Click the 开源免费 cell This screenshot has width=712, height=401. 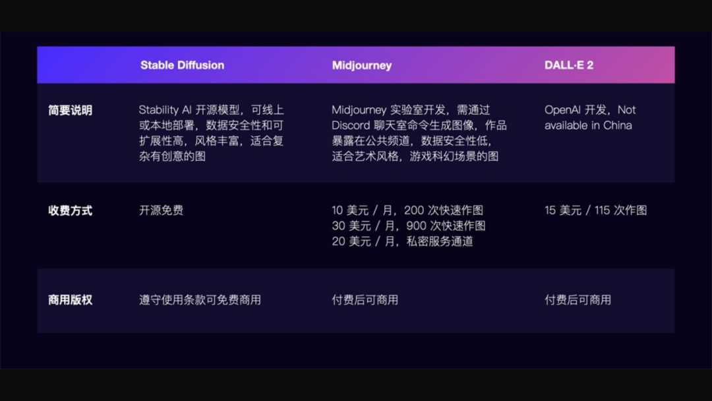162,210
